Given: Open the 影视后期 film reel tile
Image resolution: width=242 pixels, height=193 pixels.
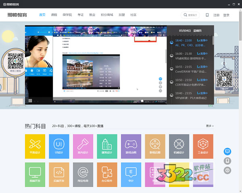Looking at the screenshot, I should [x=155, y=146].
